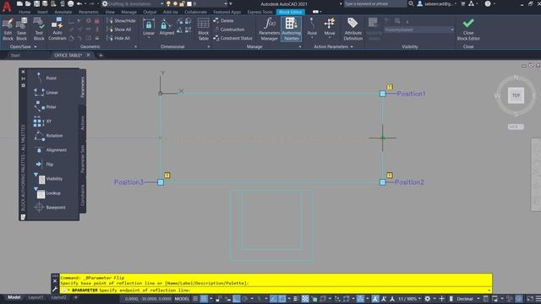The width and height of the screenshot is (541, 304).
Task: Toggle the Authoring Palettes button
Action: pos(291,30)
